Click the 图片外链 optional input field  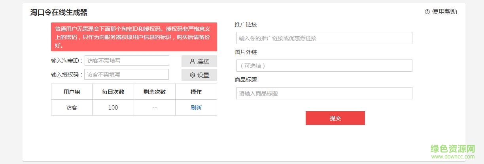(x=323, y=66)
